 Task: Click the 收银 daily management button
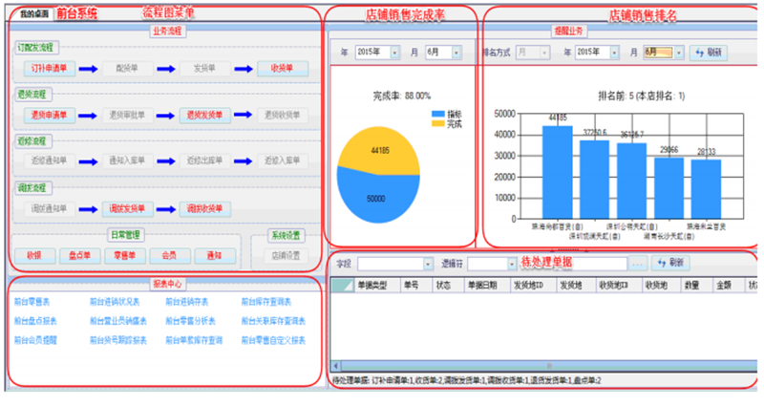coord(34,255)
